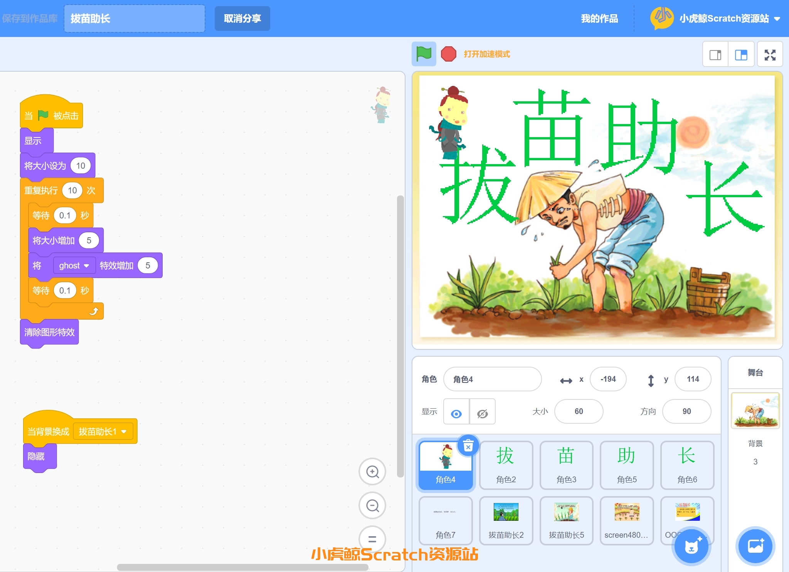This screenshot has width=789, height=572.
Task: Select sprite 角色7 thumbnail
Action: 446,521
